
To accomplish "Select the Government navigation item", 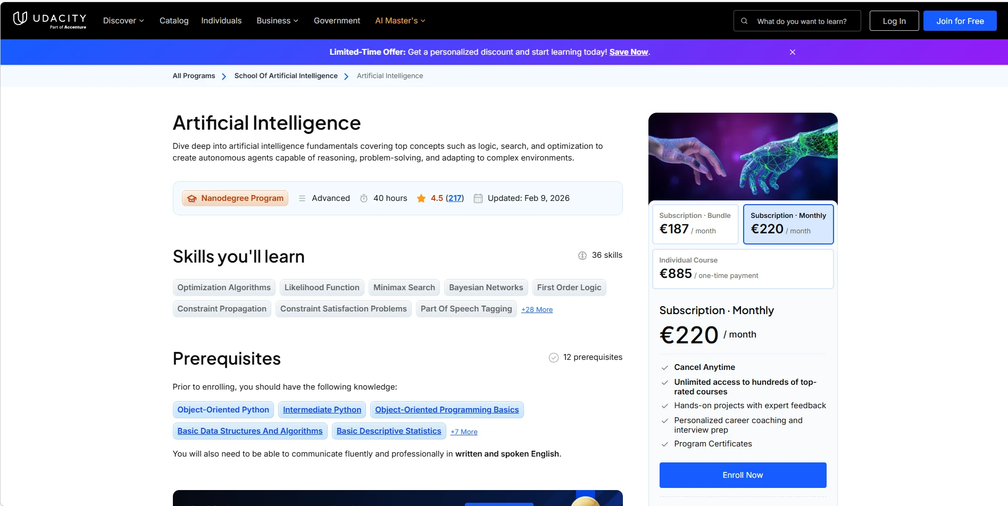I will (x=337, y=21).
